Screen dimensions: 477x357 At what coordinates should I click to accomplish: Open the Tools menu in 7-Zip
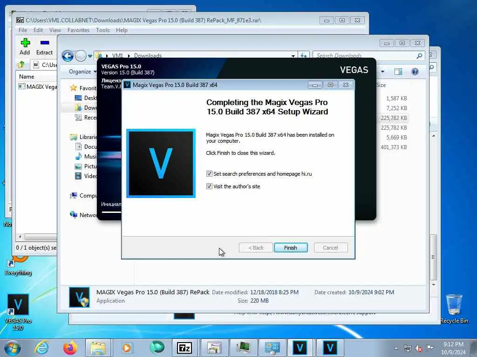tap(103, 30)
